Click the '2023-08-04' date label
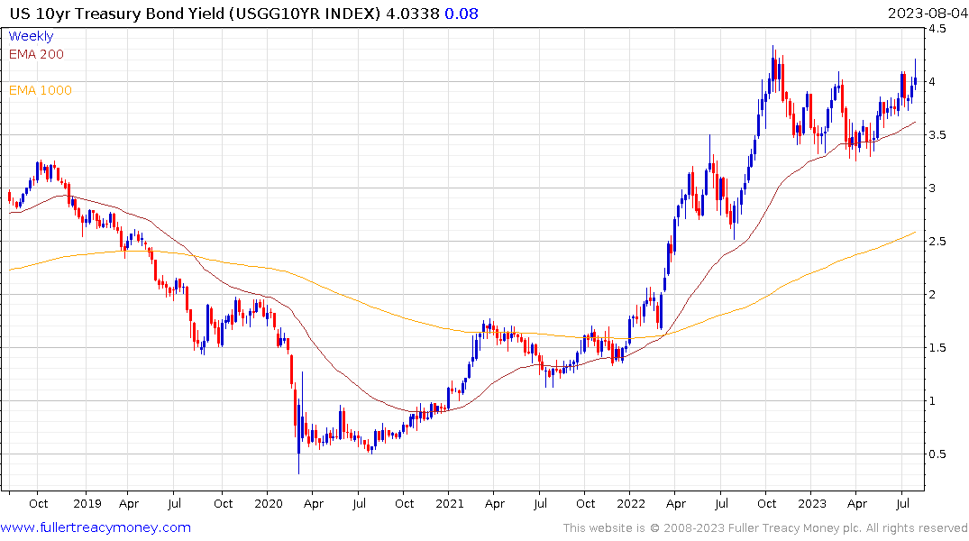The image size is (969, 541). coord(927,14)
